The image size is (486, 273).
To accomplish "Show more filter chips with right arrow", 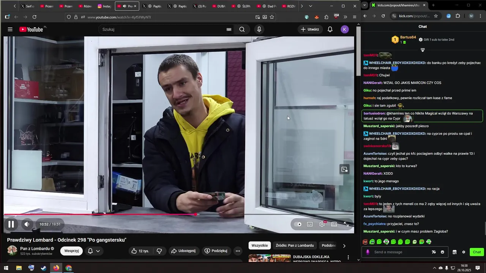I will 344,246.
